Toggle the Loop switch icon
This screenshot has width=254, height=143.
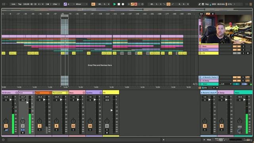[168, 4]
